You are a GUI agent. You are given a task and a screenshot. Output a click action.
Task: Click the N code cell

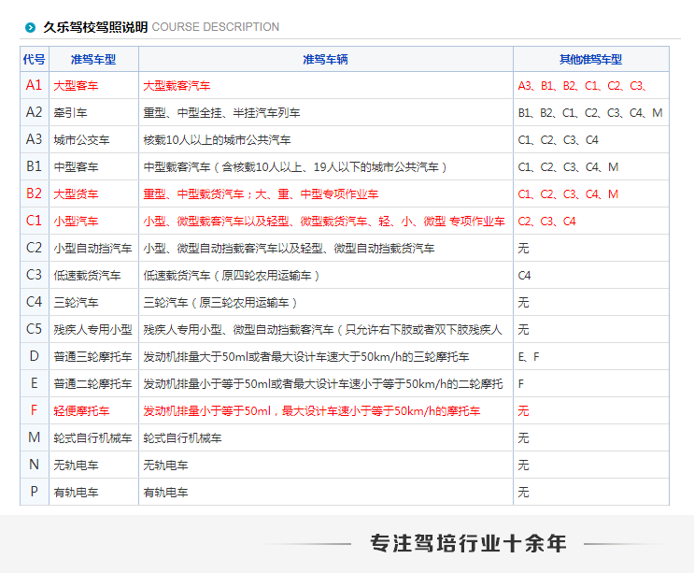tap(34, 465)
